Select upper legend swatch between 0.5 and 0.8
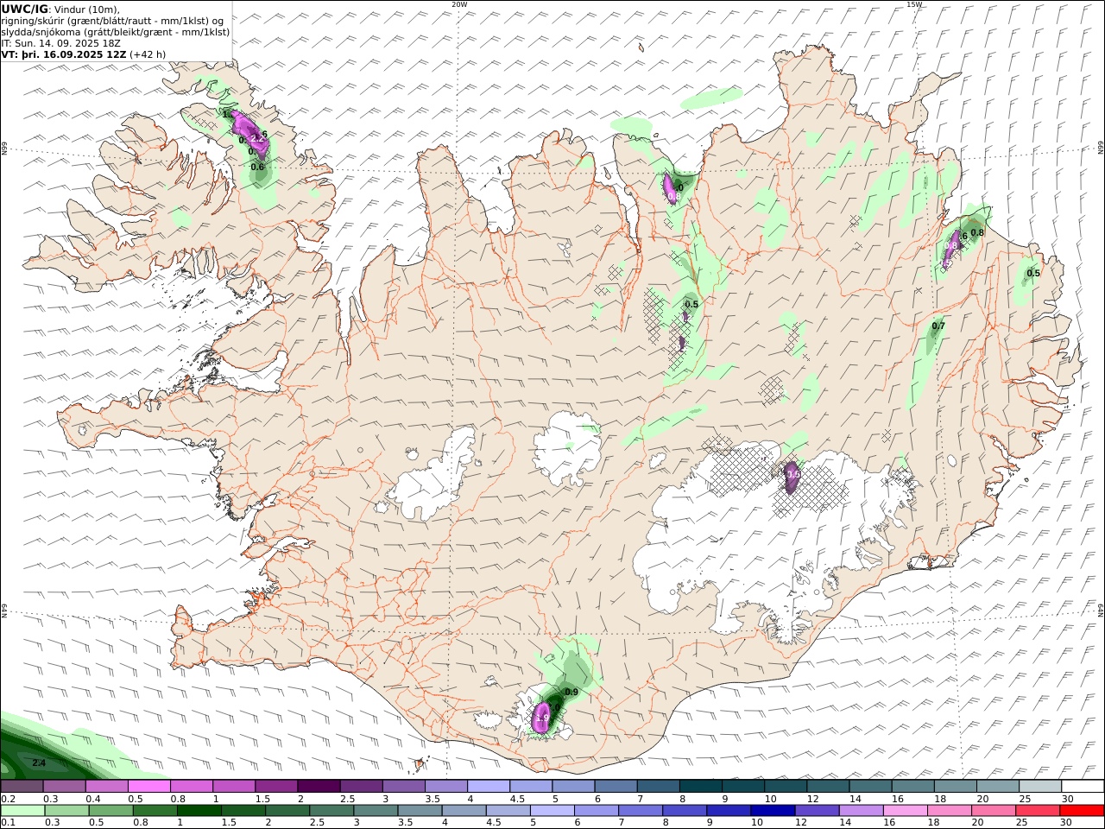Screen dimensions: 1105x829 [x=148, y=787]
